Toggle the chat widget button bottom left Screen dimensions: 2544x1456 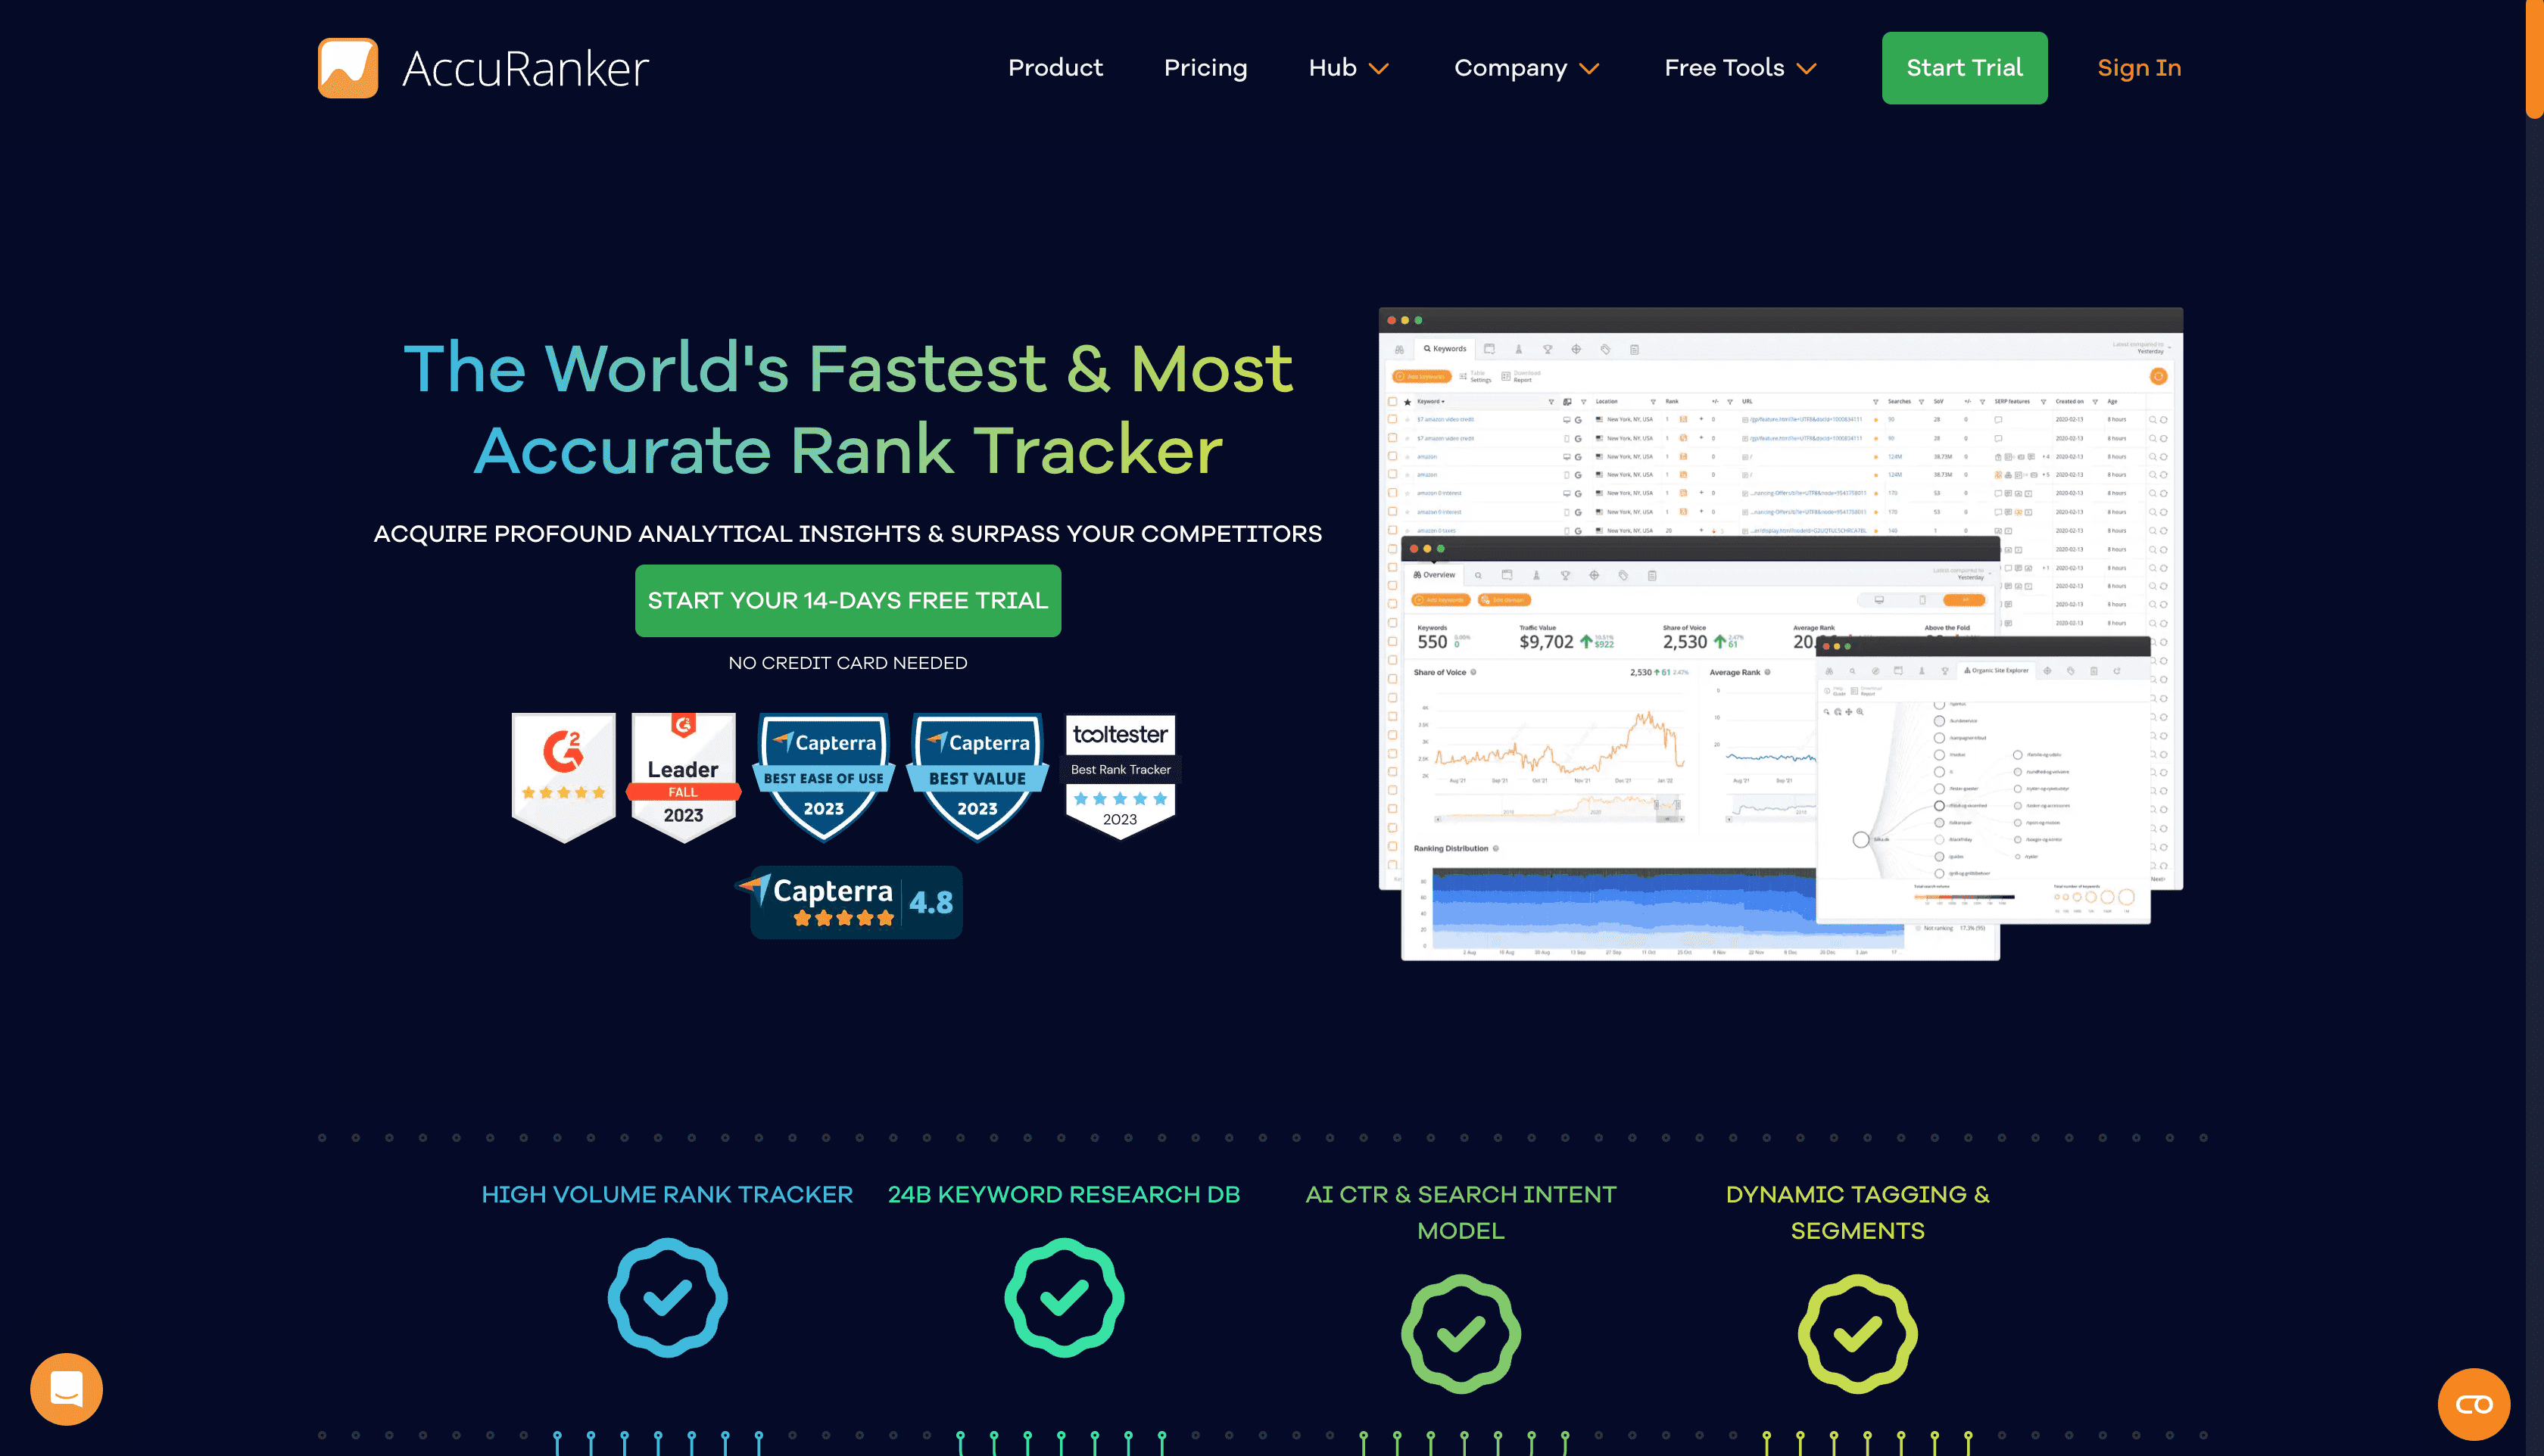coord(67,1389)
